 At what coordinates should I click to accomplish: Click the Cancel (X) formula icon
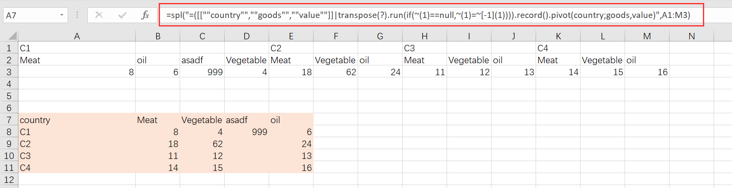click(99, 15)
